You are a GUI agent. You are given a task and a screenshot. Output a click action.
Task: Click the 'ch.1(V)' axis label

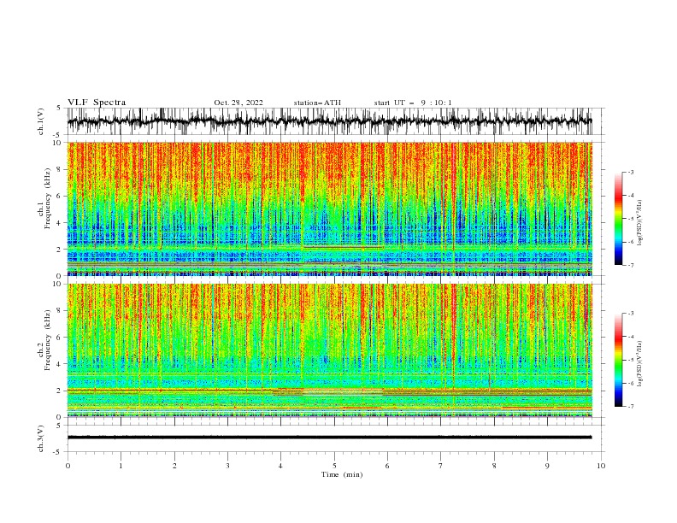41,123
